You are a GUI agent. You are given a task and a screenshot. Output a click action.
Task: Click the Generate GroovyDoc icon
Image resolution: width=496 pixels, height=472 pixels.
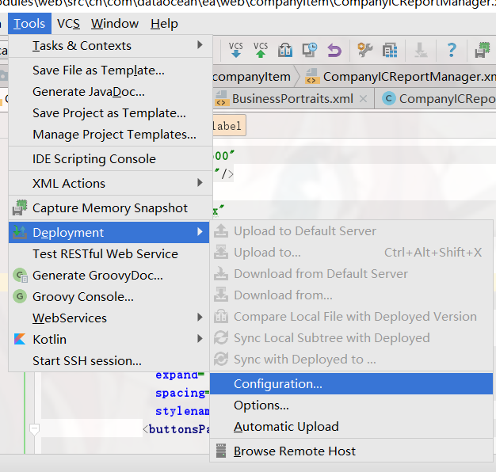(21, 276)
